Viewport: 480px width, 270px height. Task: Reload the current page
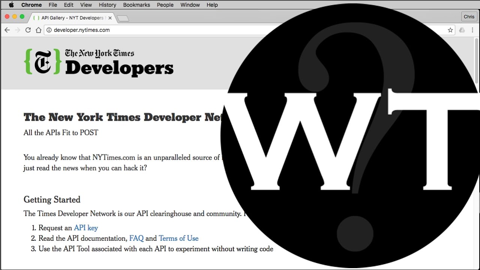click(x=28, y=30)
